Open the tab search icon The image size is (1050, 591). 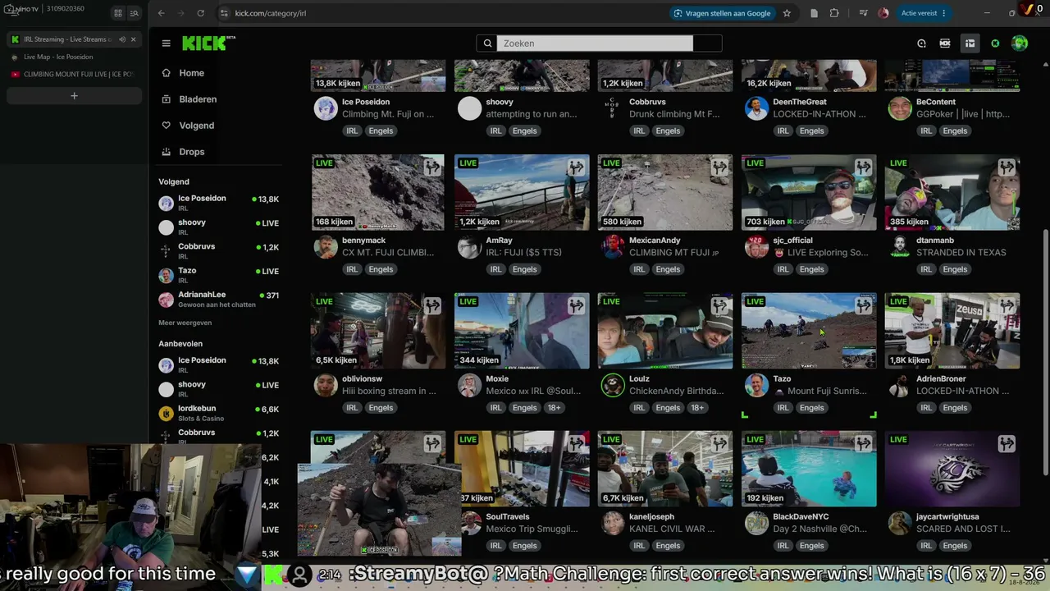[134, 13]
